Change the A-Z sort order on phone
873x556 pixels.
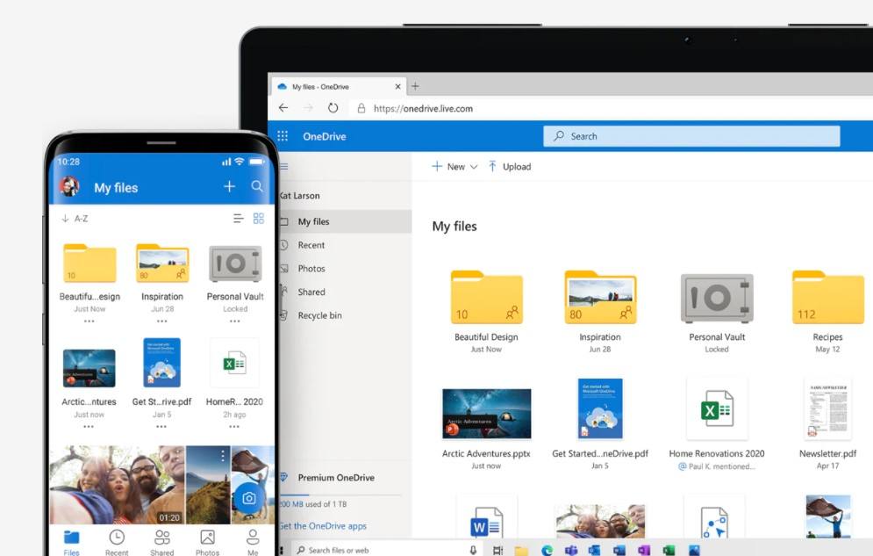[x=75, y=219]
